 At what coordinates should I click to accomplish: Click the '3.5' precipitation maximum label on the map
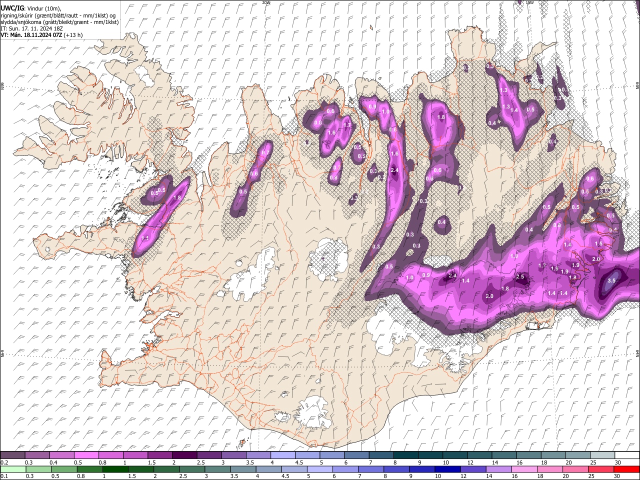[x=611, y=280]
